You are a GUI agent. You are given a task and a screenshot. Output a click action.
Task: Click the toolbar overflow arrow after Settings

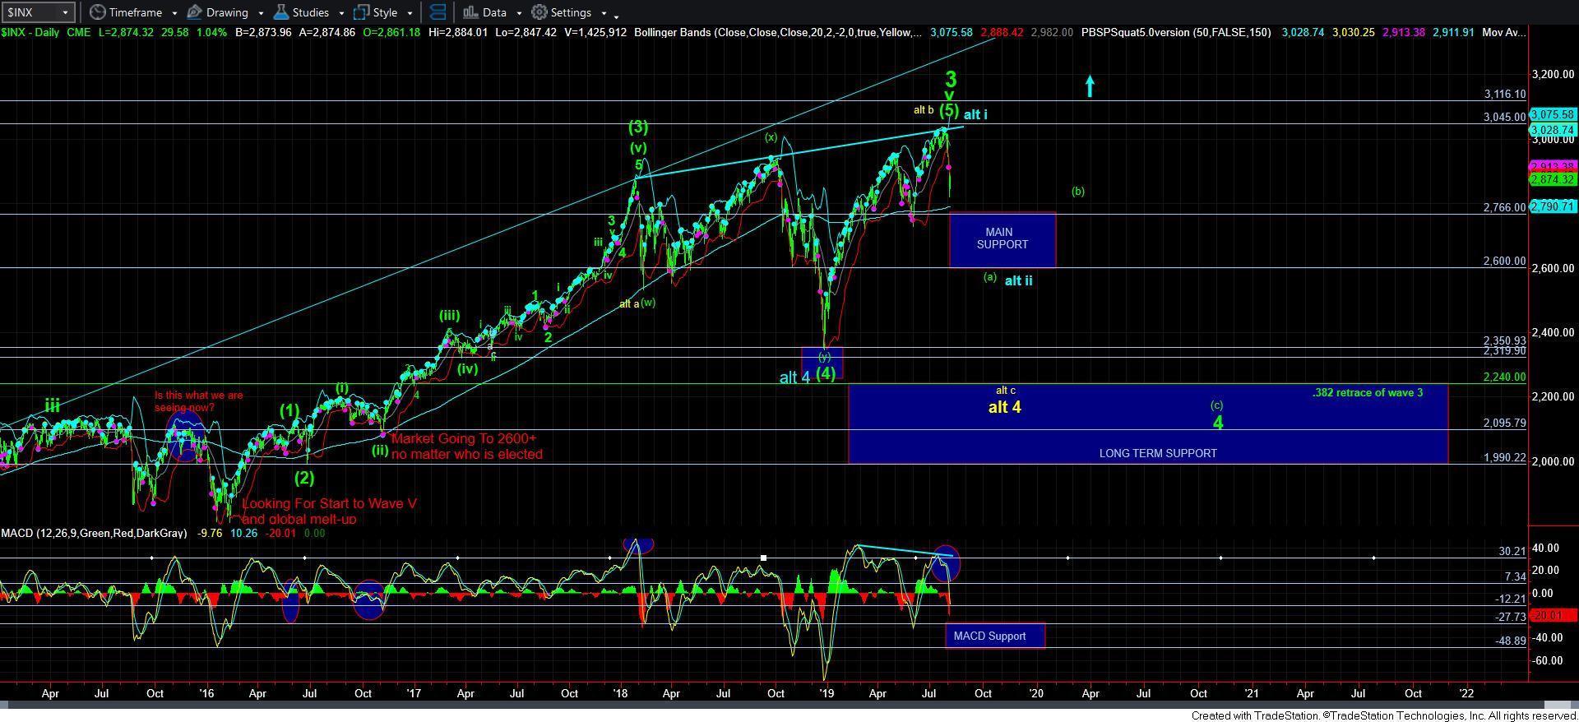617,15
